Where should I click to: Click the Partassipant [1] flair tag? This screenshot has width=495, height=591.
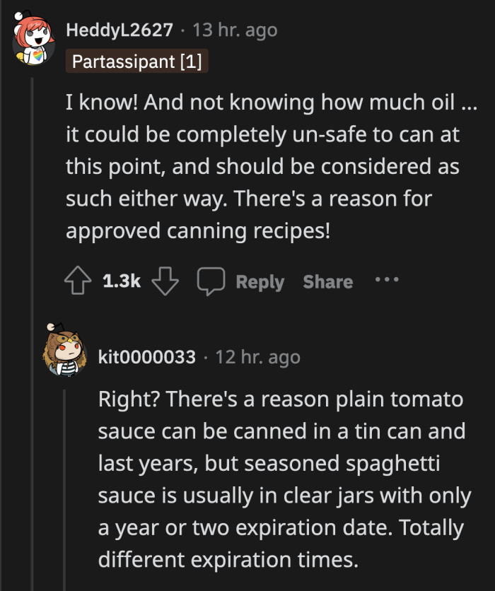(136, 62)
